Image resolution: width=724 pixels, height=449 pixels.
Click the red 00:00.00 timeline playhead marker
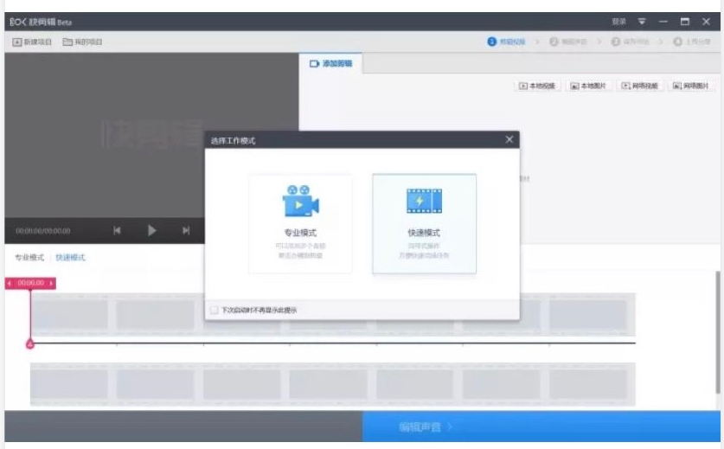[30, 283]
